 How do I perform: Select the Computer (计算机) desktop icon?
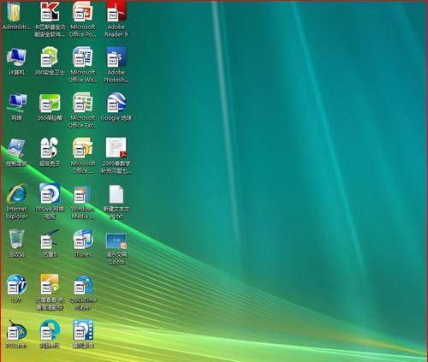[x=16, y=57]
